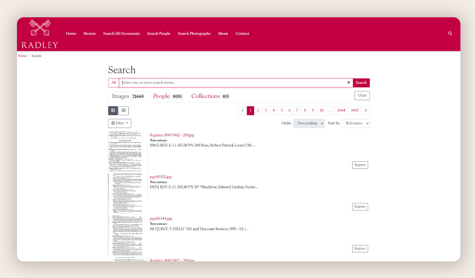Image resolution: width=475 pixels, height=278 pixels.
Task: Jump to page 1445 in pagination
Action: coord(355,111)
